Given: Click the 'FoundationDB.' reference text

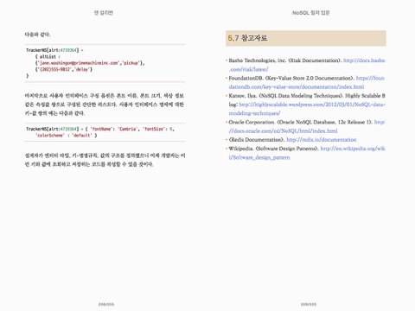Looking at the screenshot, I should [246, 78].
